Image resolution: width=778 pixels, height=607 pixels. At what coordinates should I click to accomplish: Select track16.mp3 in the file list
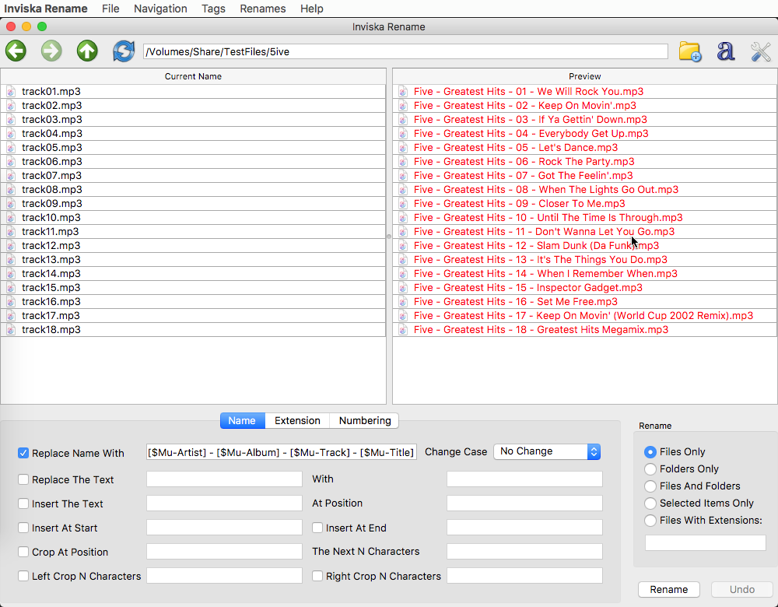click(x=193, y=302)
